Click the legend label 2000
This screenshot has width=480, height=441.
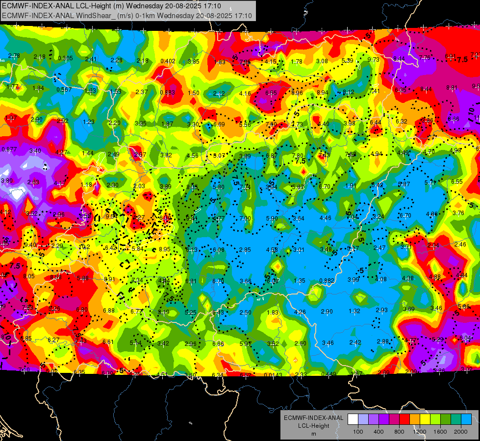click(x=461, y=432)
